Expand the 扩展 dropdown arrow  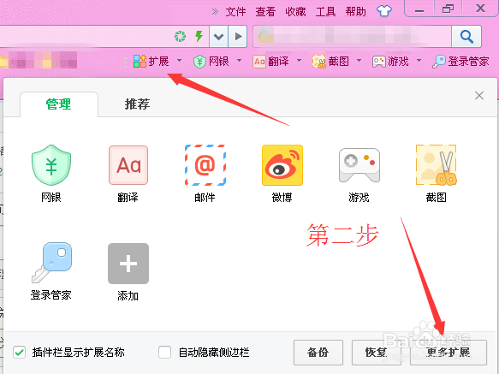(x=179, y=61)
